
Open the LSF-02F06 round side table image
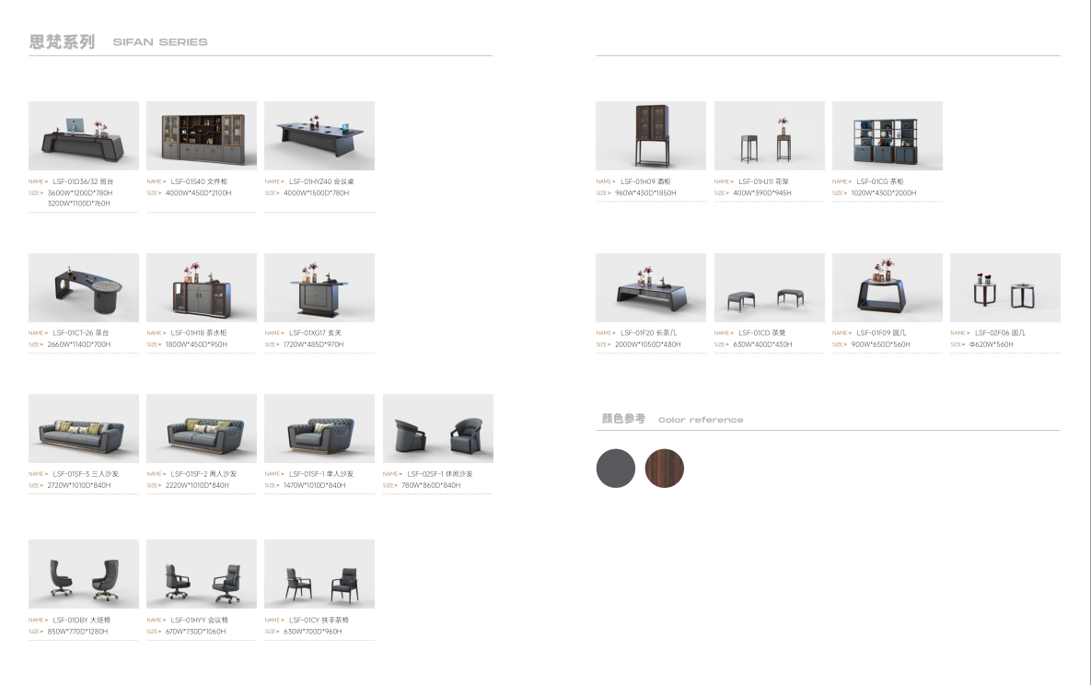[x=1005, y=287]
